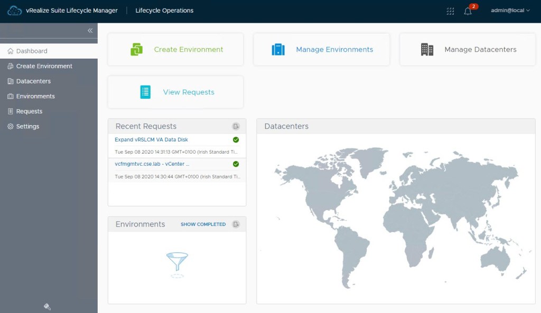This screenshot has width=541, height=313.
Task: Toggle SHOW COMPLETED in Environments panel
Action: (203, 224)
